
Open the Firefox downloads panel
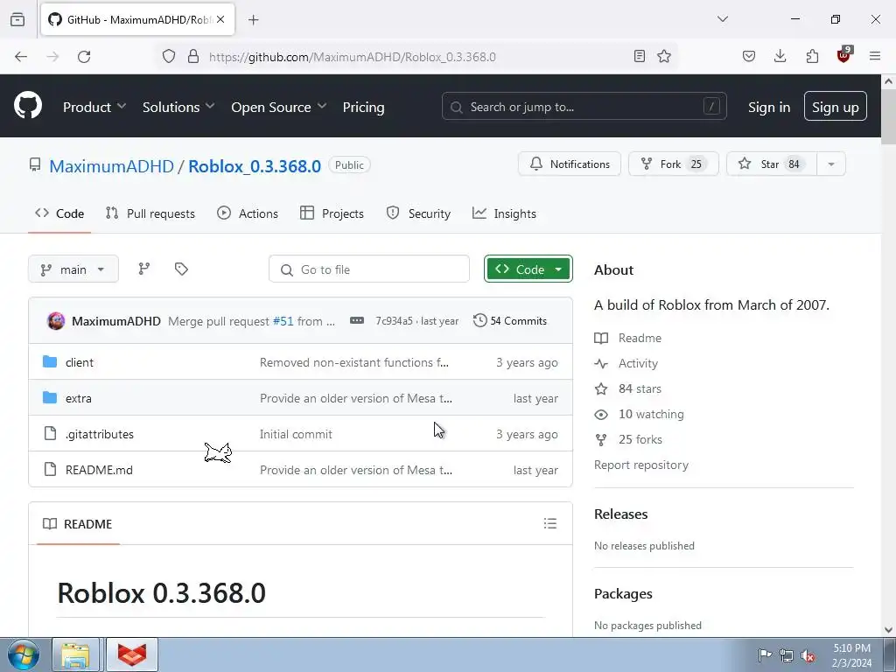pos(780,56)
